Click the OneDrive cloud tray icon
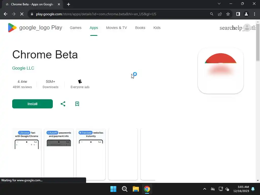The image size is (260, 195). click(213, 189)
